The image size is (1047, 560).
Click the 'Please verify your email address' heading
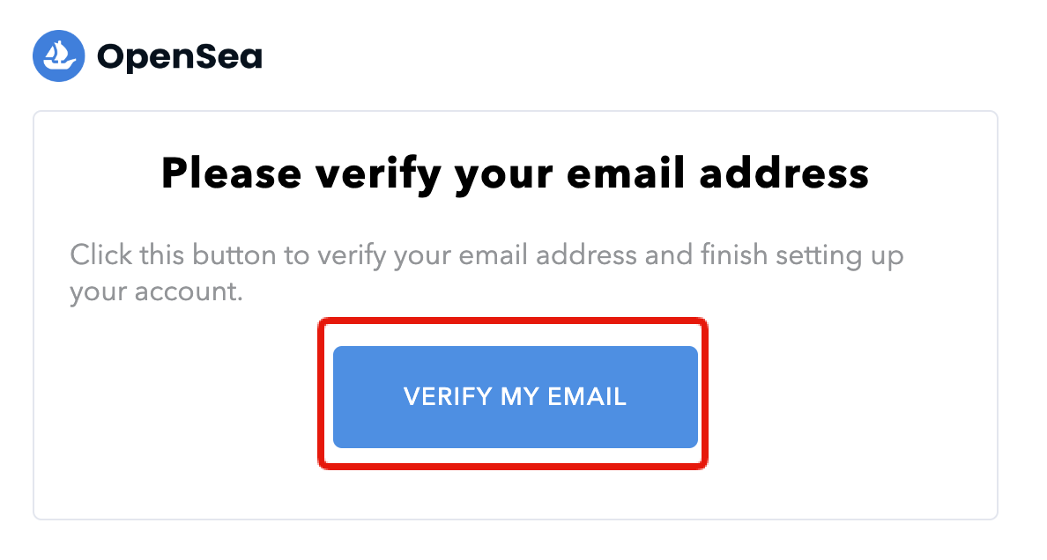tap(515, 175)
